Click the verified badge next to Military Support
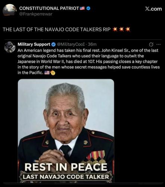Viewport: 165px width, 187px height. click(x=53, y=45)
